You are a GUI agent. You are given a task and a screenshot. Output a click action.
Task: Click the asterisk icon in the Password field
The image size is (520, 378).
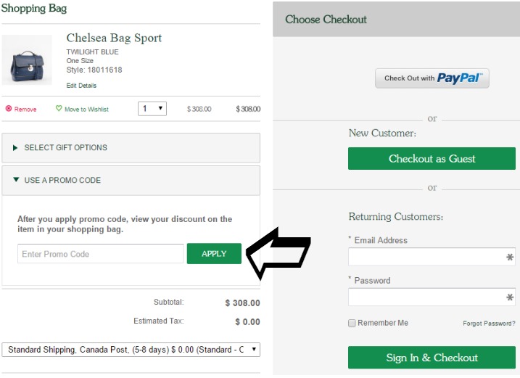click(x=510, y=297)
